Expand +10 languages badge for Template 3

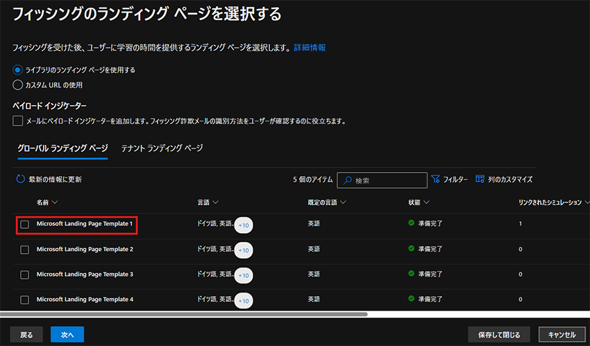point(244,275)
